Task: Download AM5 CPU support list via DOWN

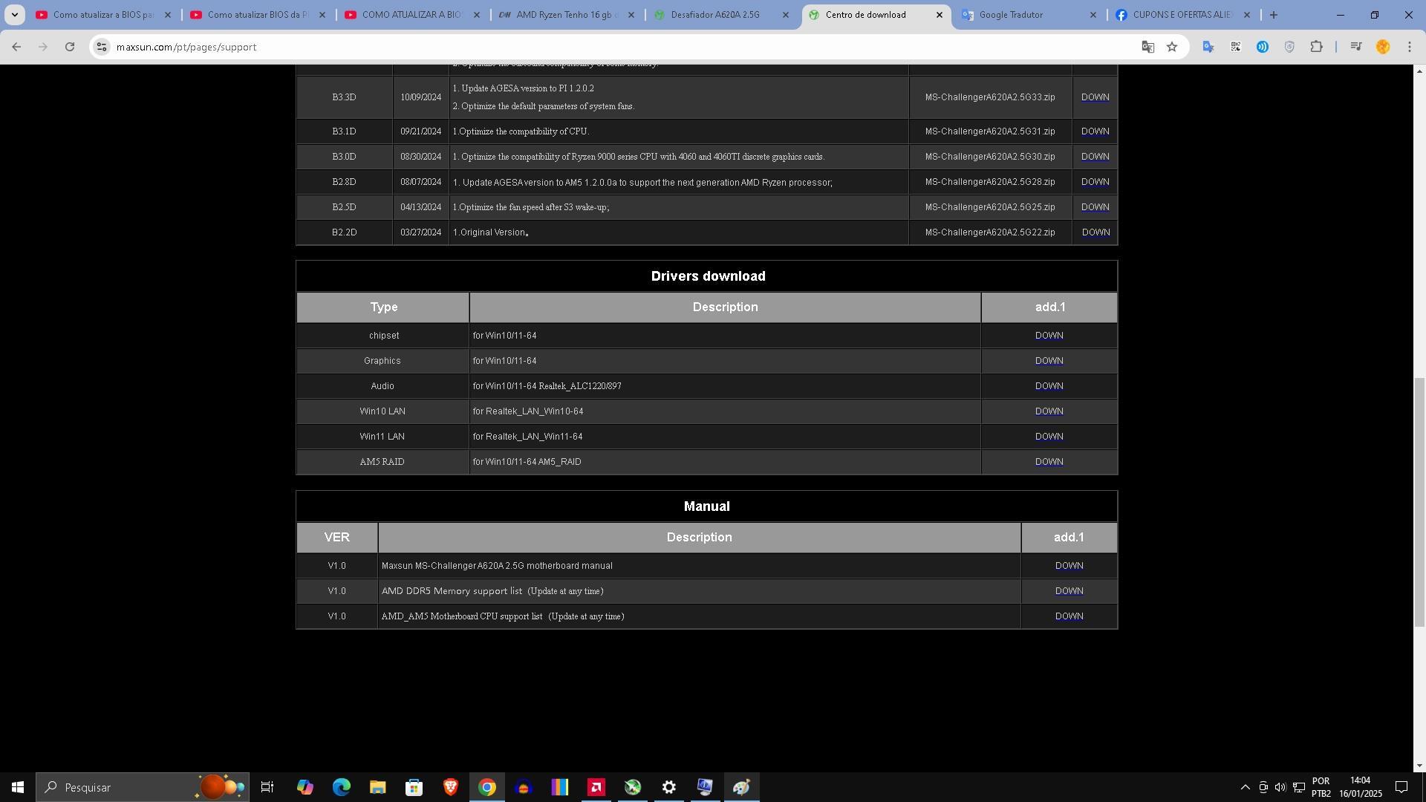Action: click(x=1069, y=616)
